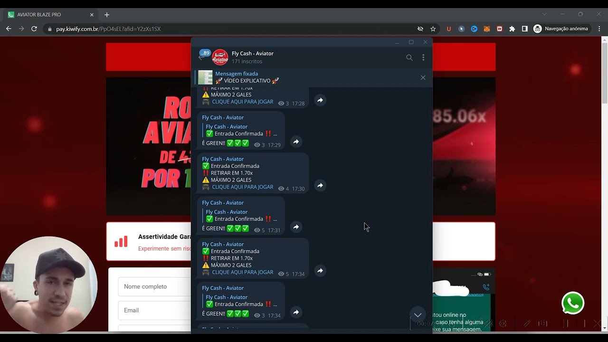Forward the É GREEN message sent at 17:29
The width and height of the screenshot is (608, 342).
(296, 142)
